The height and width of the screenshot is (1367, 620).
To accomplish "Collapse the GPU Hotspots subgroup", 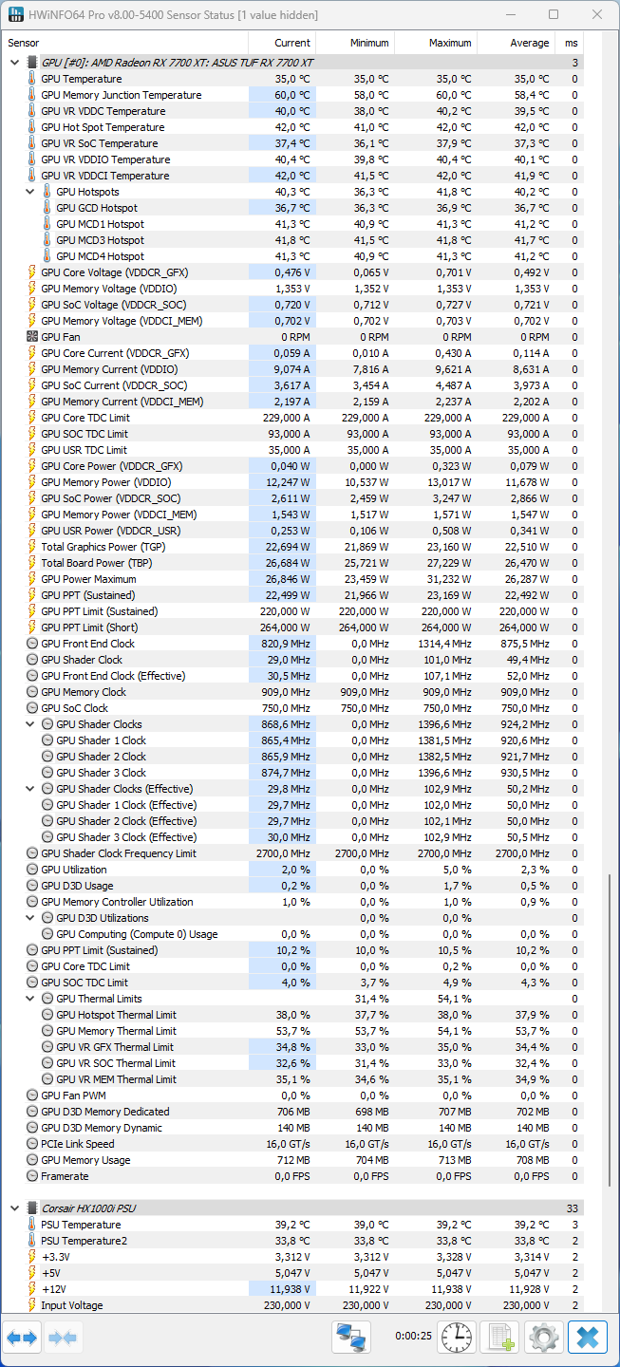I will point(29,192).
